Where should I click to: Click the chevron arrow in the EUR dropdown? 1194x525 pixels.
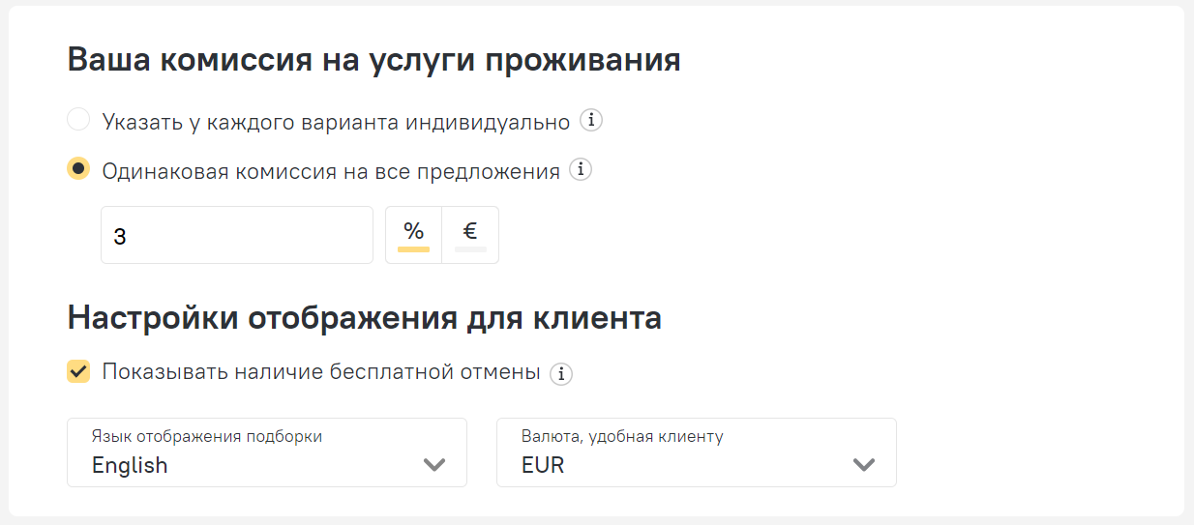point(863,465)
